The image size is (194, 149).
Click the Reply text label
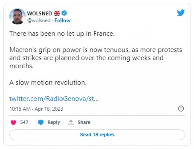click(x=54, y=123)
